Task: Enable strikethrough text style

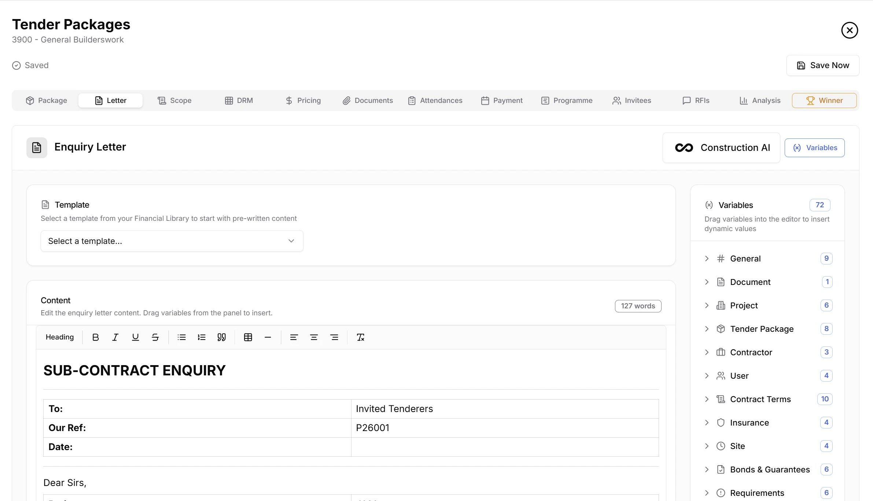Action: pyautogui.click(x=155, y=337)
